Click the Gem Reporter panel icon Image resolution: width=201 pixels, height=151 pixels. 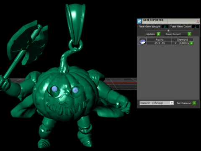click(139, 21)
